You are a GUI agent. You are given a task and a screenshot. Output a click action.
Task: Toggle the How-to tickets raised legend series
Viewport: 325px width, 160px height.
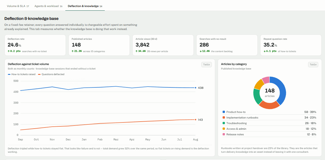(22, 74)
